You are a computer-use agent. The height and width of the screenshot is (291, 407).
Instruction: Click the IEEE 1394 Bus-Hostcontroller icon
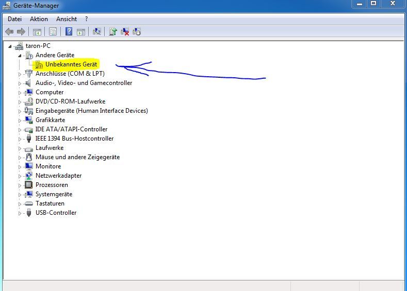point(29,139)
